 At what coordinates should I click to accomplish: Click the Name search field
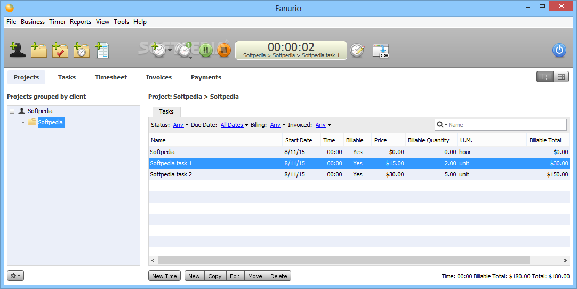pyautogui.click(x=500, y=125)
